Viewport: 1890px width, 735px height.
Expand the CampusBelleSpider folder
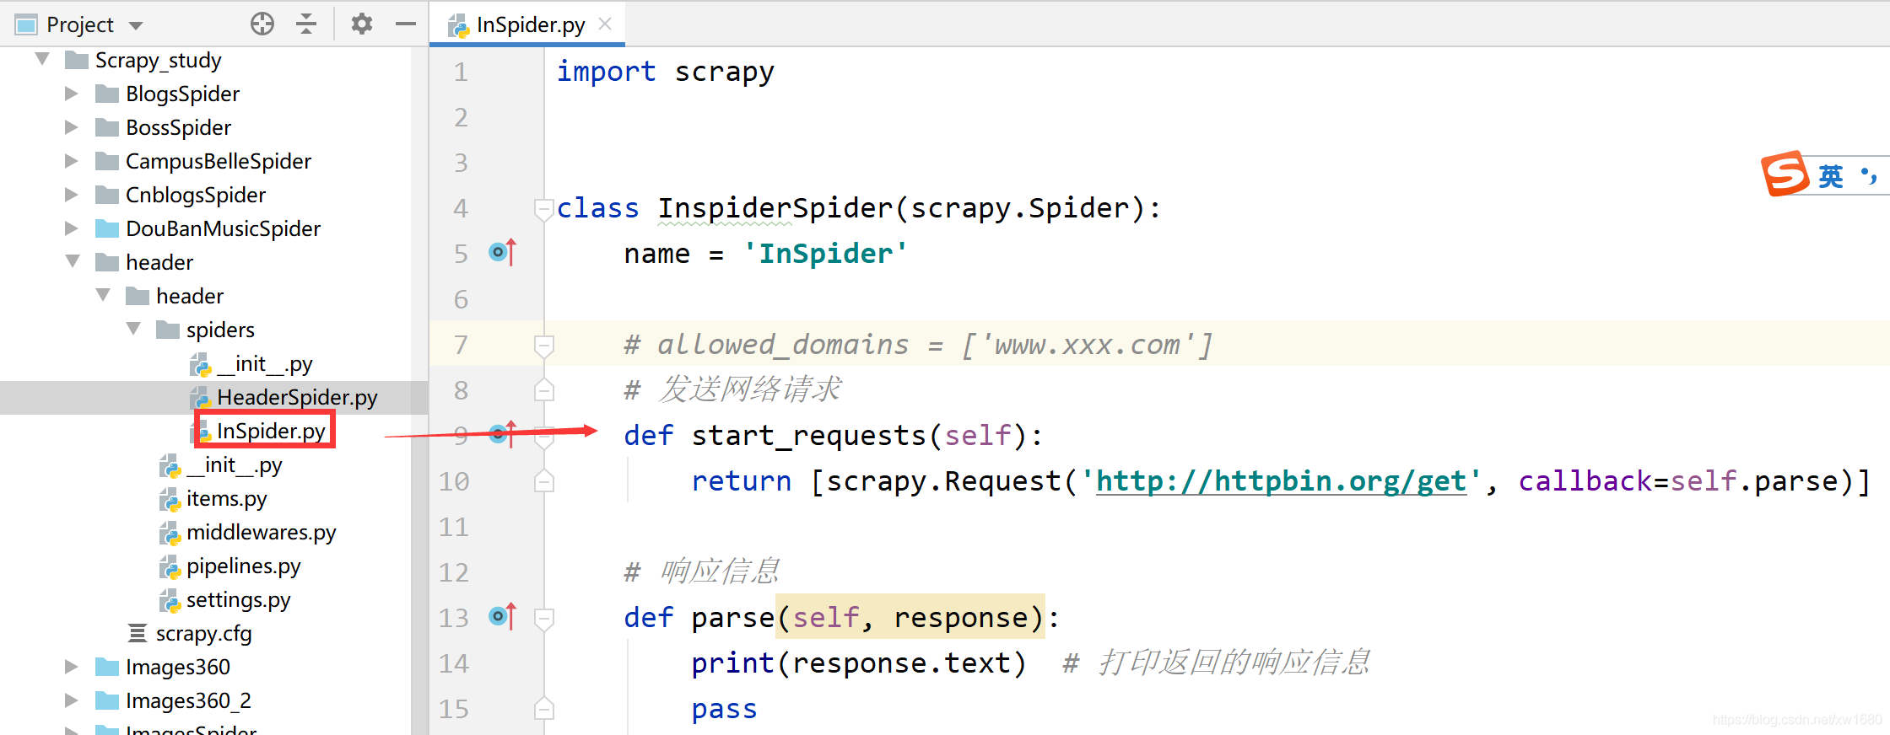click(72, 161)
